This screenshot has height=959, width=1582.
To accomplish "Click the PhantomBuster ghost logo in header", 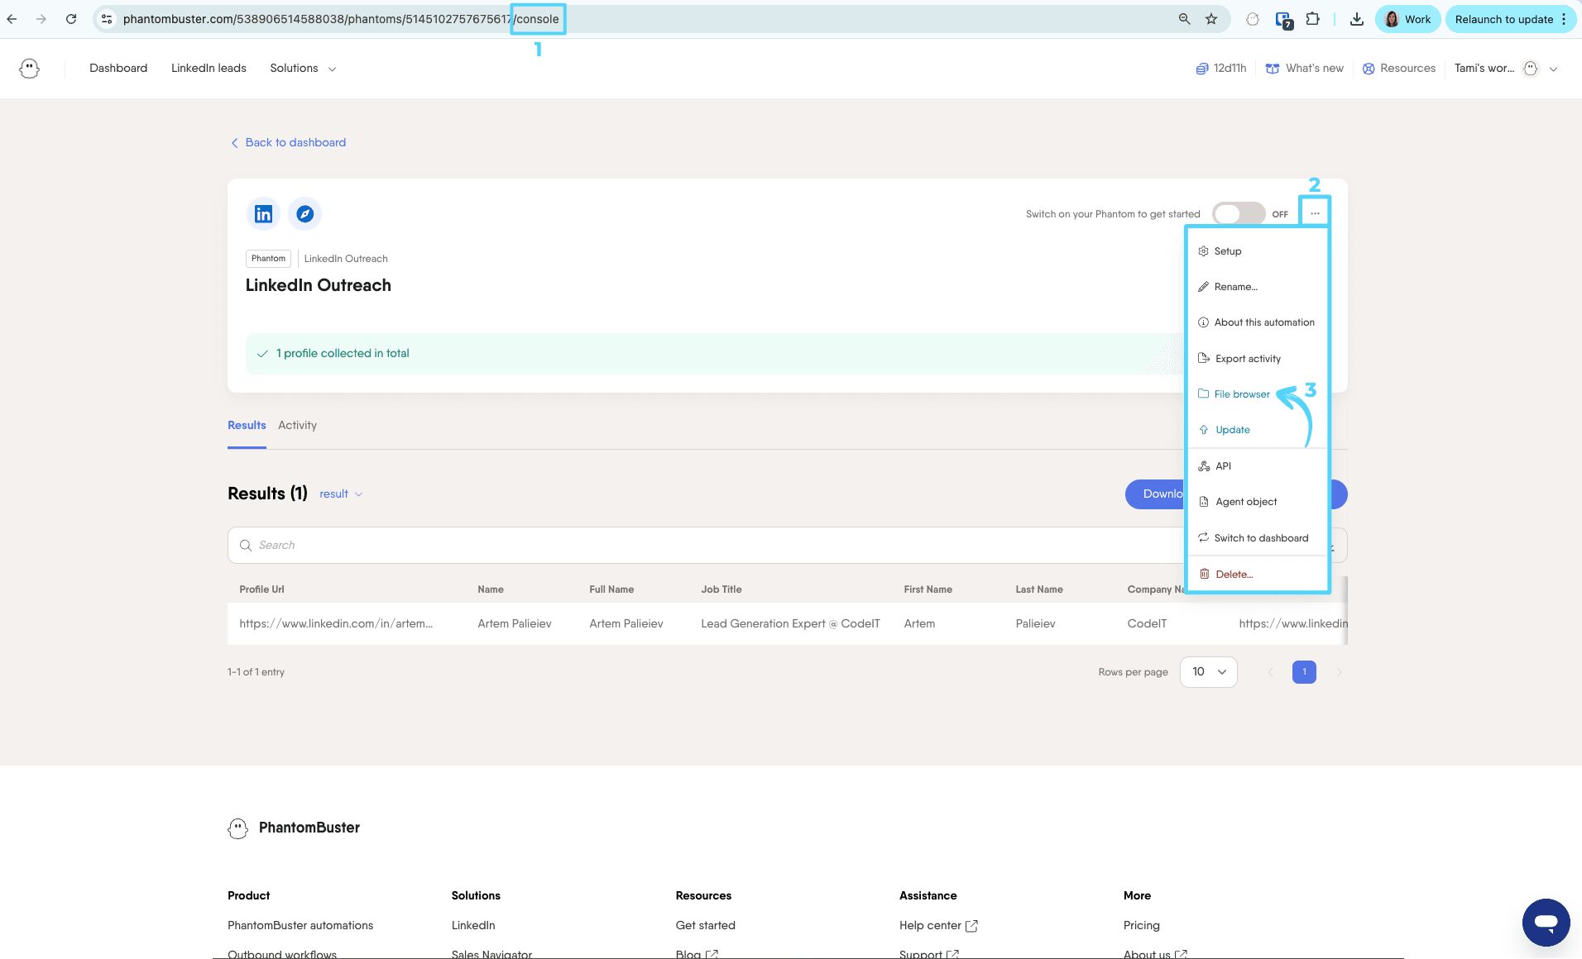I will click(x=30, y=69).
